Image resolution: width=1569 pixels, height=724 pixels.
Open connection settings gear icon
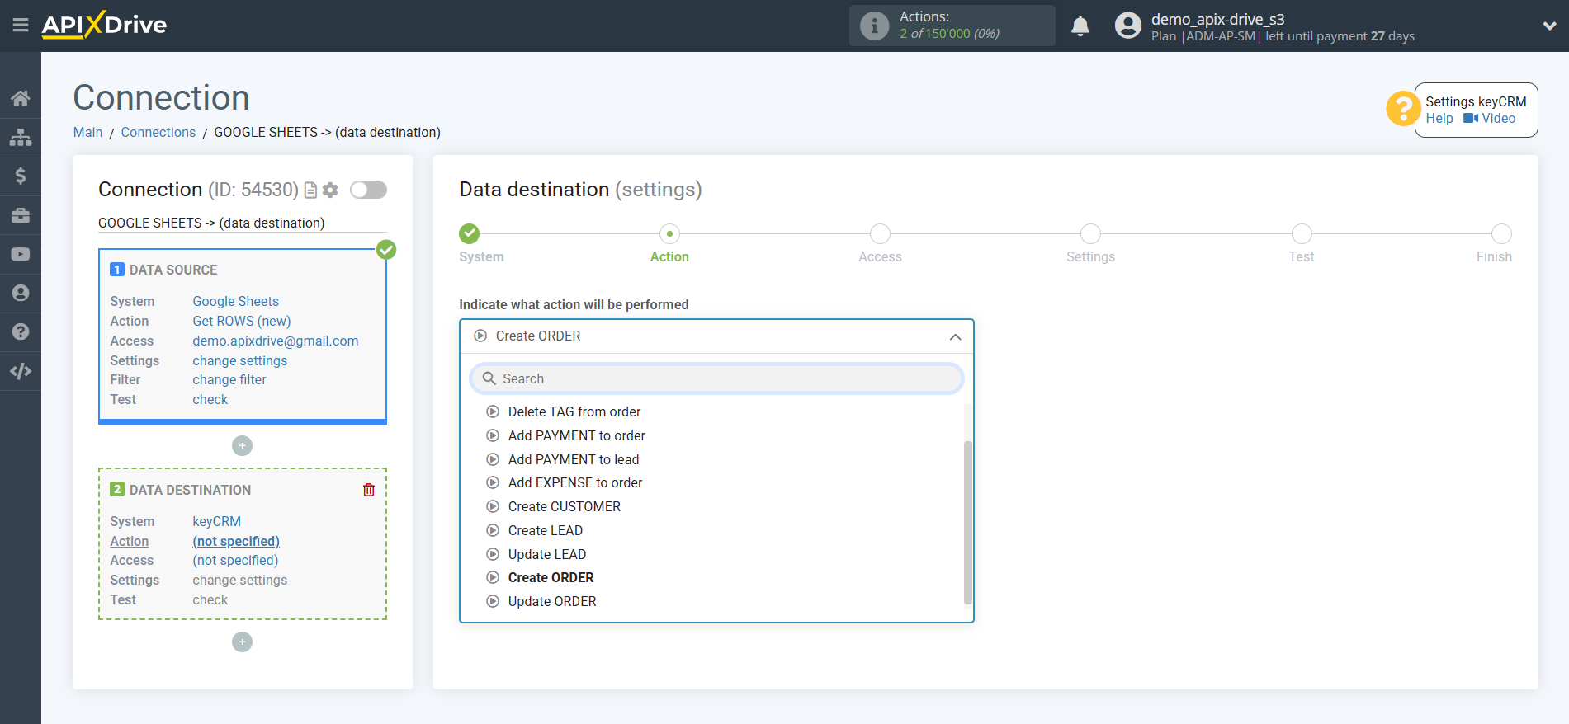pyautogui.click(x=330, y=190)
